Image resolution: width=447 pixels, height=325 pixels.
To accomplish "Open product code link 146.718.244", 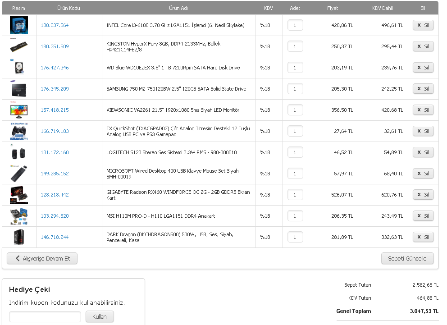I will [x=55, y=237].
